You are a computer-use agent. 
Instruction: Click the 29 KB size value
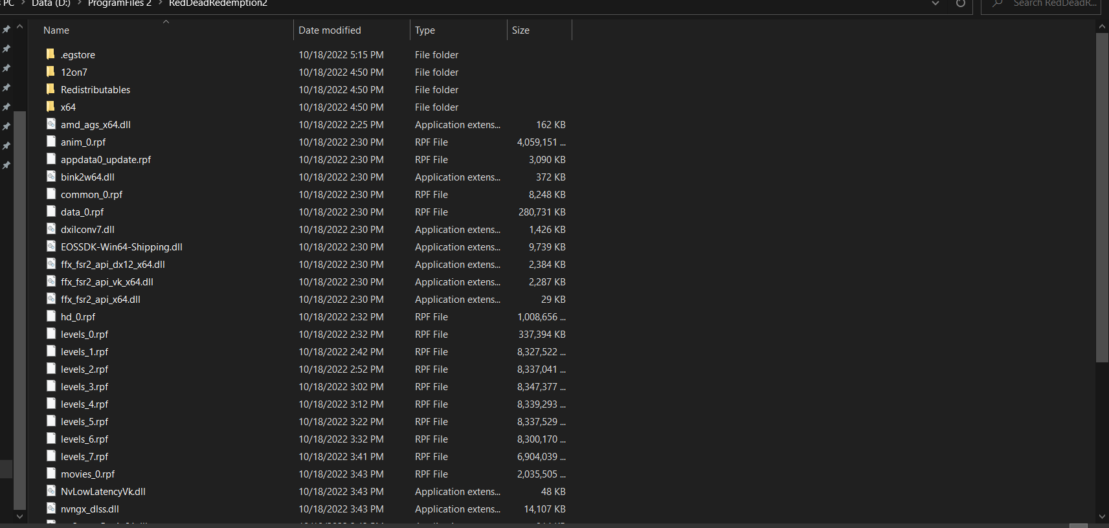[x=554, y=300]
